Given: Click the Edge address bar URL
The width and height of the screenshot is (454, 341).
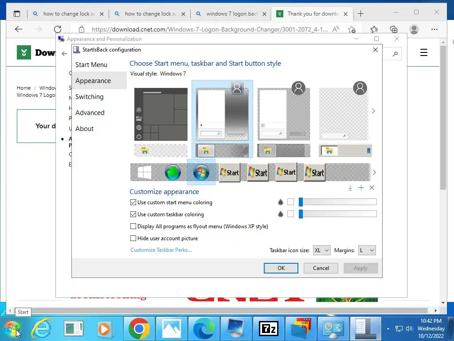Looking at the screenshot, I should click(210, 29).
